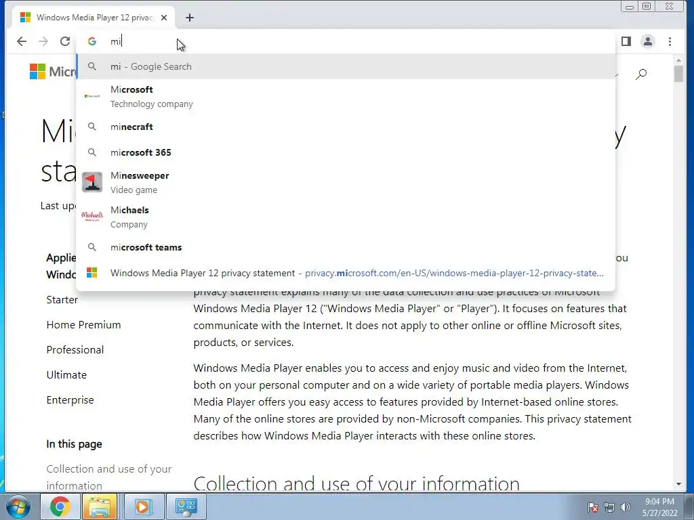Select the Michaels Company suggestion

(x=346, y=217)
